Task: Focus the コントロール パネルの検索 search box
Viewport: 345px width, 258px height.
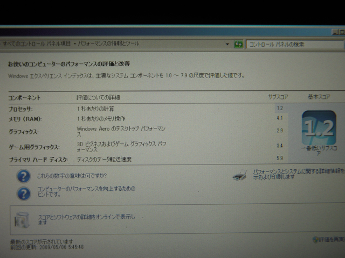Action: pyautogui.click(x=294, y=44)
